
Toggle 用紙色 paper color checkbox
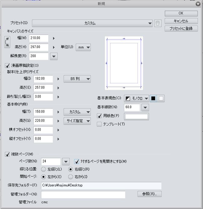point(99,116)
